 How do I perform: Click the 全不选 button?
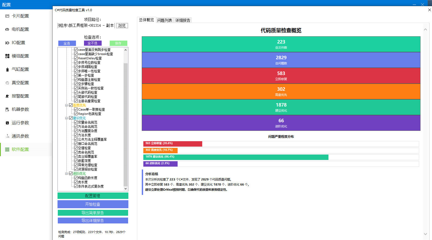(x=93, y=43)
